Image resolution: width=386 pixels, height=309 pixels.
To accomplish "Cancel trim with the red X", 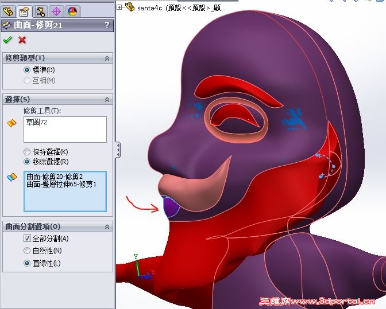I will click(22, 40).
